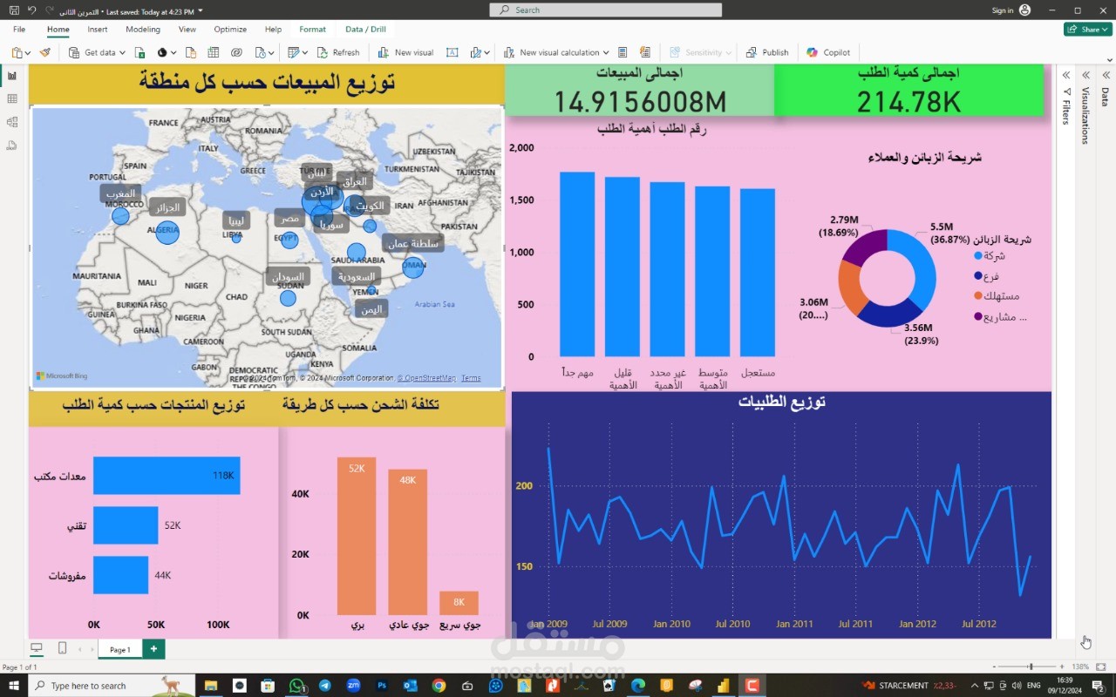Screen dimensions: 1116x697
Task: Select the Page 1 tab
Action: pyautogui.click(x=119, y=649)
